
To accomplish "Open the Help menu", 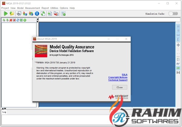I will 72,8.
